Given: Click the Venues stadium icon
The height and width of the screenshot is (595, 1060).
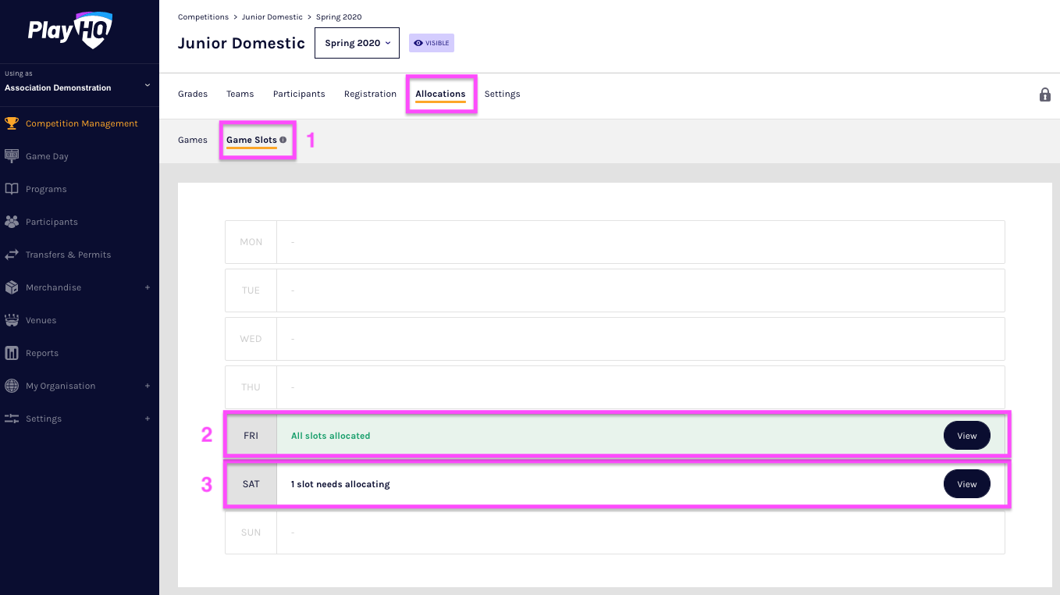Looking at the screenshot, I should [x=12, y=320].
